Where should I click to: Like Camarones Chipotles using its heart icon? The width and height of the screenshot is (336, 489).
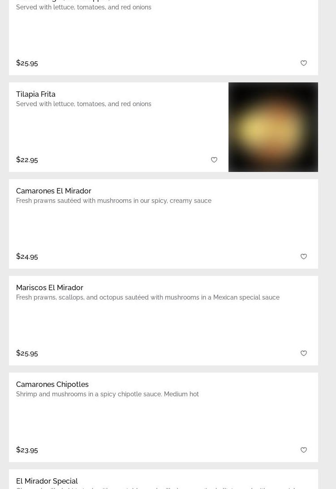point(304,450)
